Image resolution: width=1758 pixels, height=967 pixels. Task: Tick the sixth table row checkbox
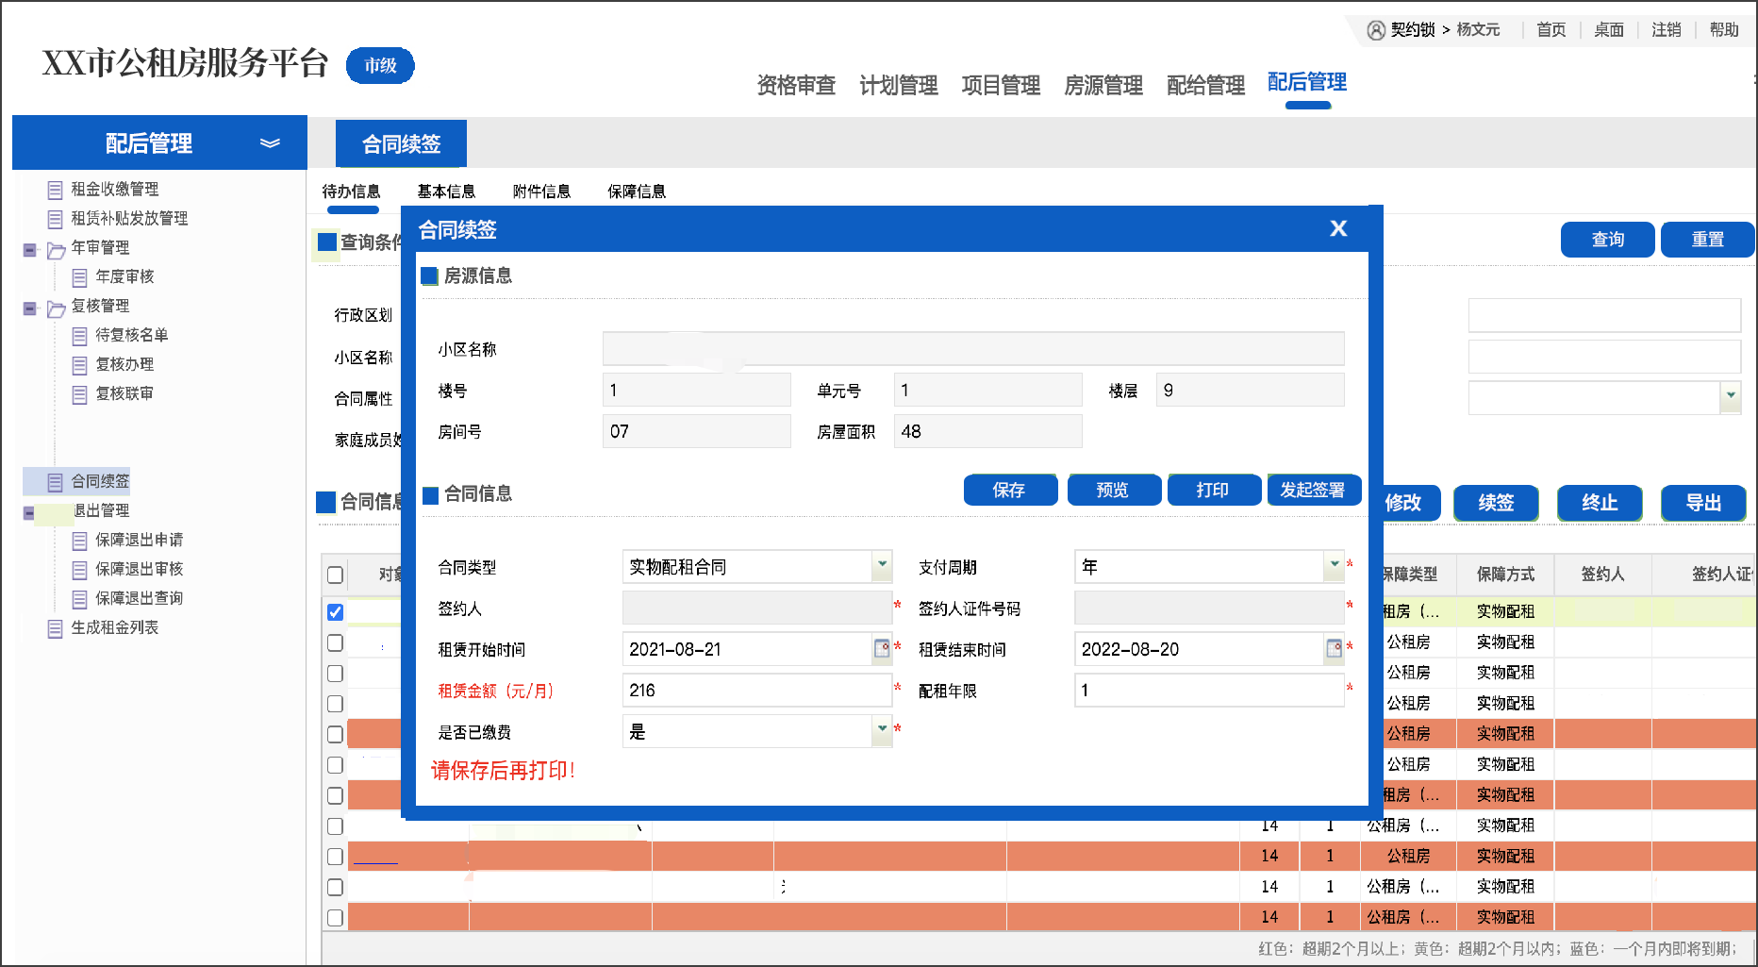click(335, 765)
